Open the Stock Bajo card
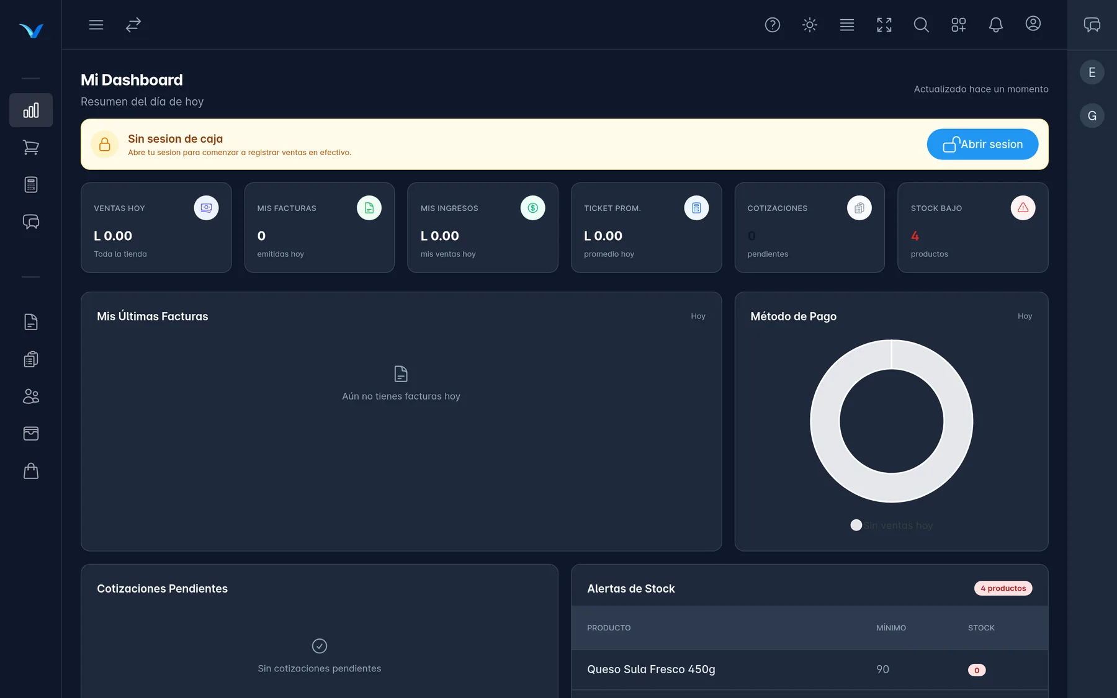The width and height of the screenshot is (1117, 698). [x=972, y=228]
